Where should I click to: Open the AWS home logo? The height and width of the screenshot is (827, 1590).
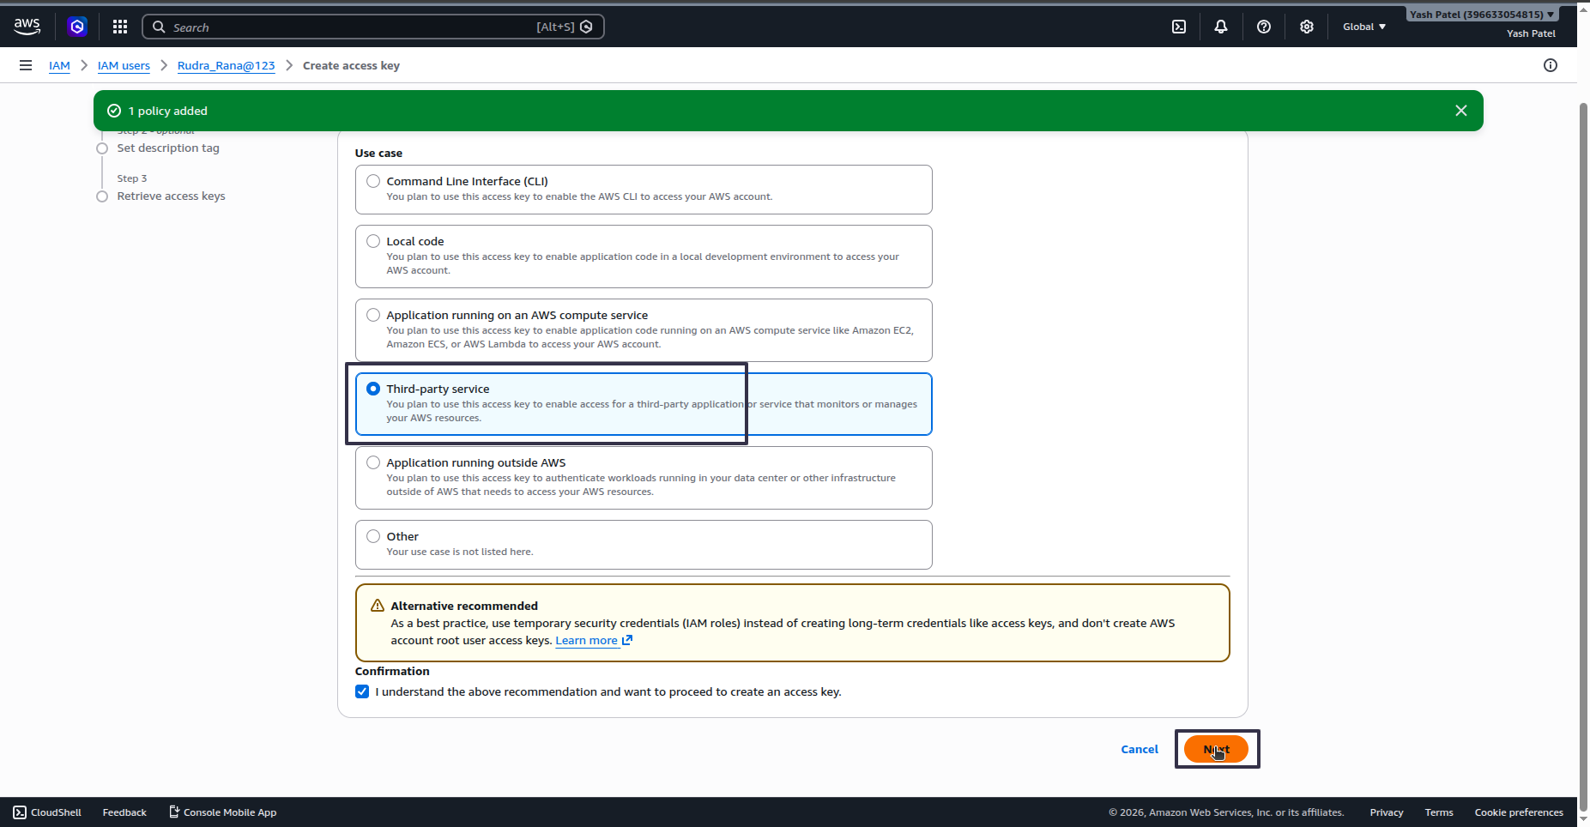pyautogui.click(x=27, y=27)
